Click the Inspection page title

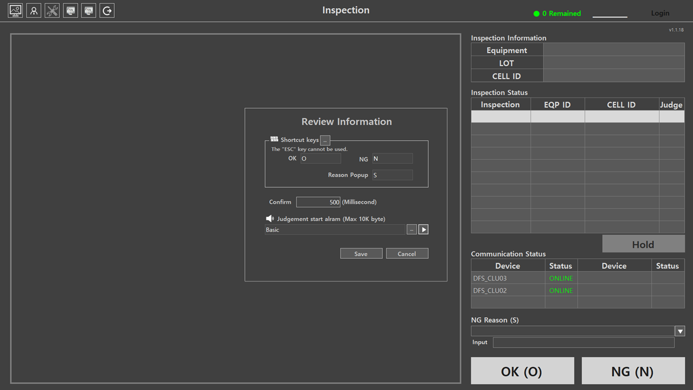tap(346, 10)
